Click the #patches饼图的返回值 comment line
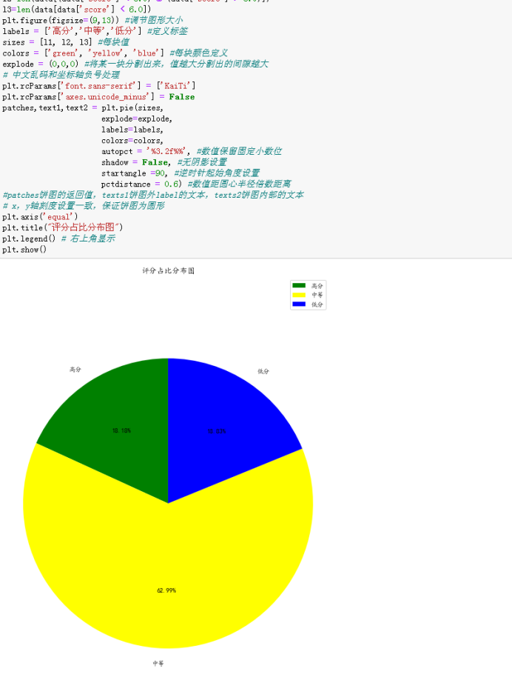Image resolution: width=512 pixels, height=680 pixels. click(x=153, y=195)
